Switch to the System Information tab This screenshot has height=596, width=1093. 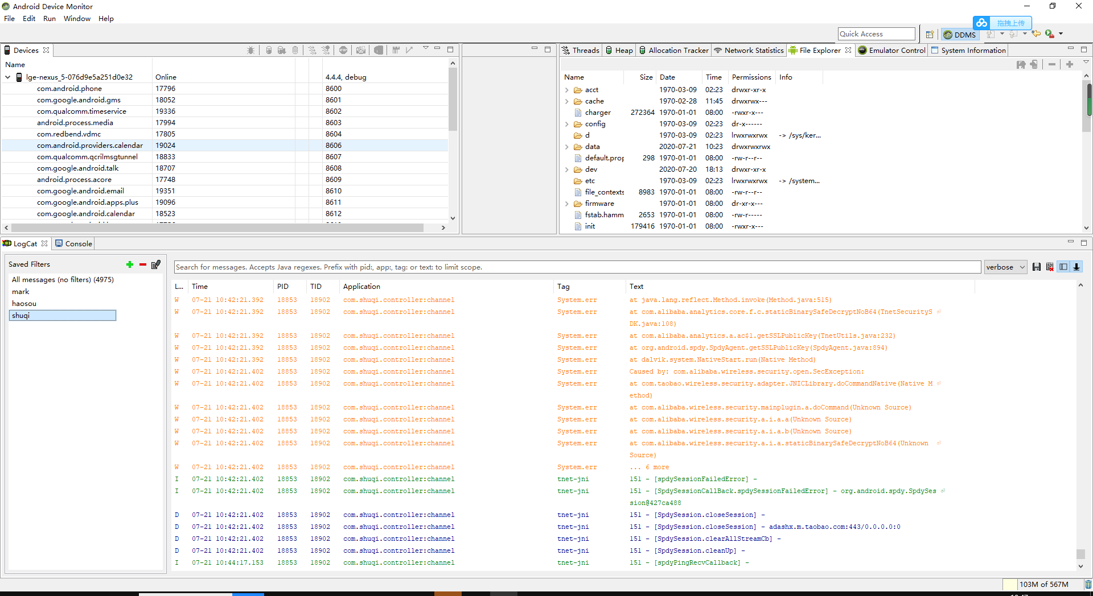(968, 50)
